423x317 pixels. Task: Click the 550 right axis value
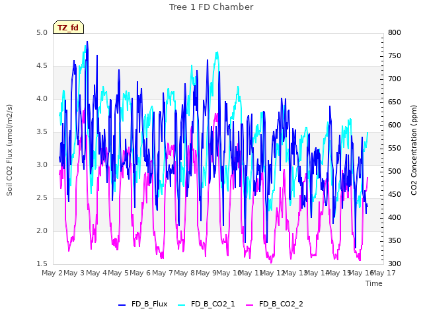pyautogui.click(x=395, y=149)
